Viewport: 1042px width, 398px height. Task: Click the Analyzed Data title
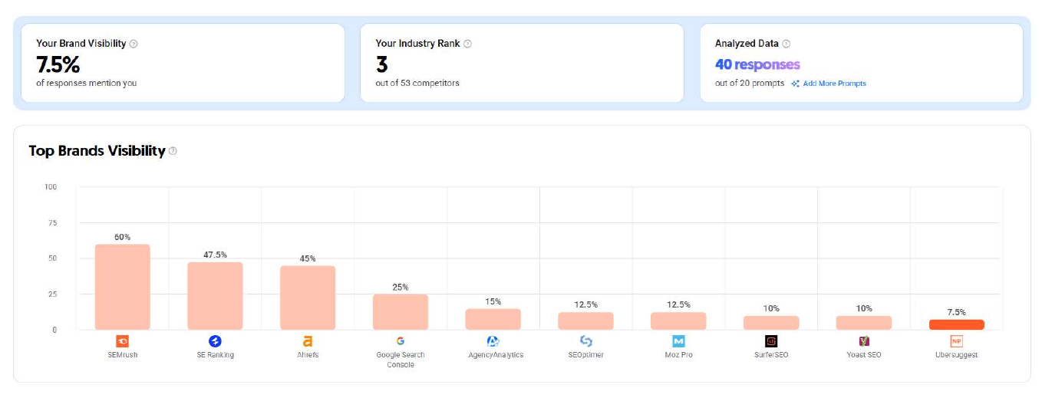(x=747, y=44)
